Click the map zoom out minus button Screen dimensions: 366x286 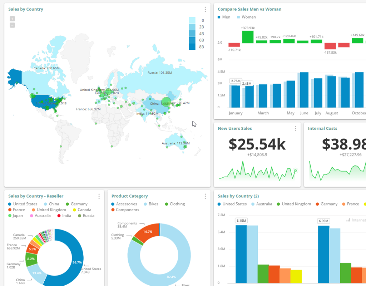(x=12, y=25)
